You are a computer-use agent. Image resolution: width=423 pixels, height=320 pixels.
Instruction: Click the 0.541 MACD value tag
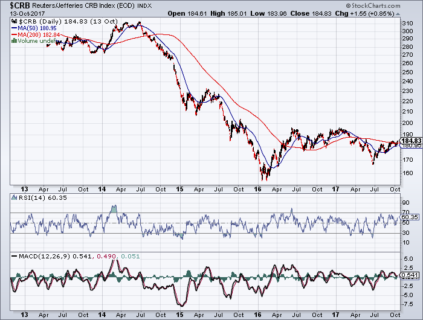410,275
